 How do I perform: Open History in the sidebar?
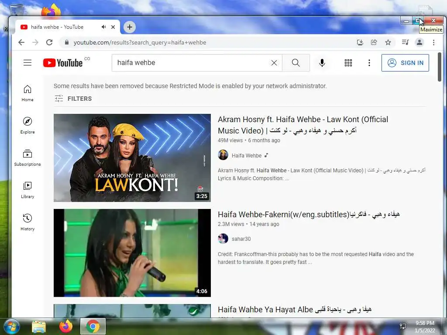pyautogui.click(x=28, y=222)
